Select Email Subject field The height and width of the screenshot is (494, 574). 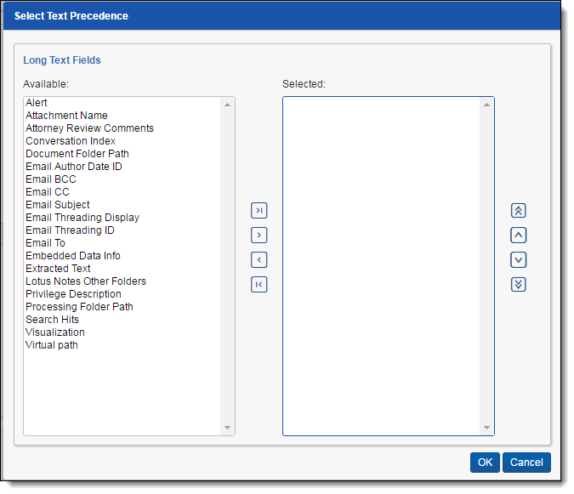click(x=57, y=205)
